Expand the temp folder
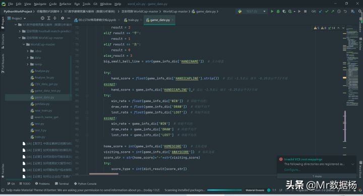Viewport: 363px width, 196px height. pyautogui.click(x=28, y=64)
